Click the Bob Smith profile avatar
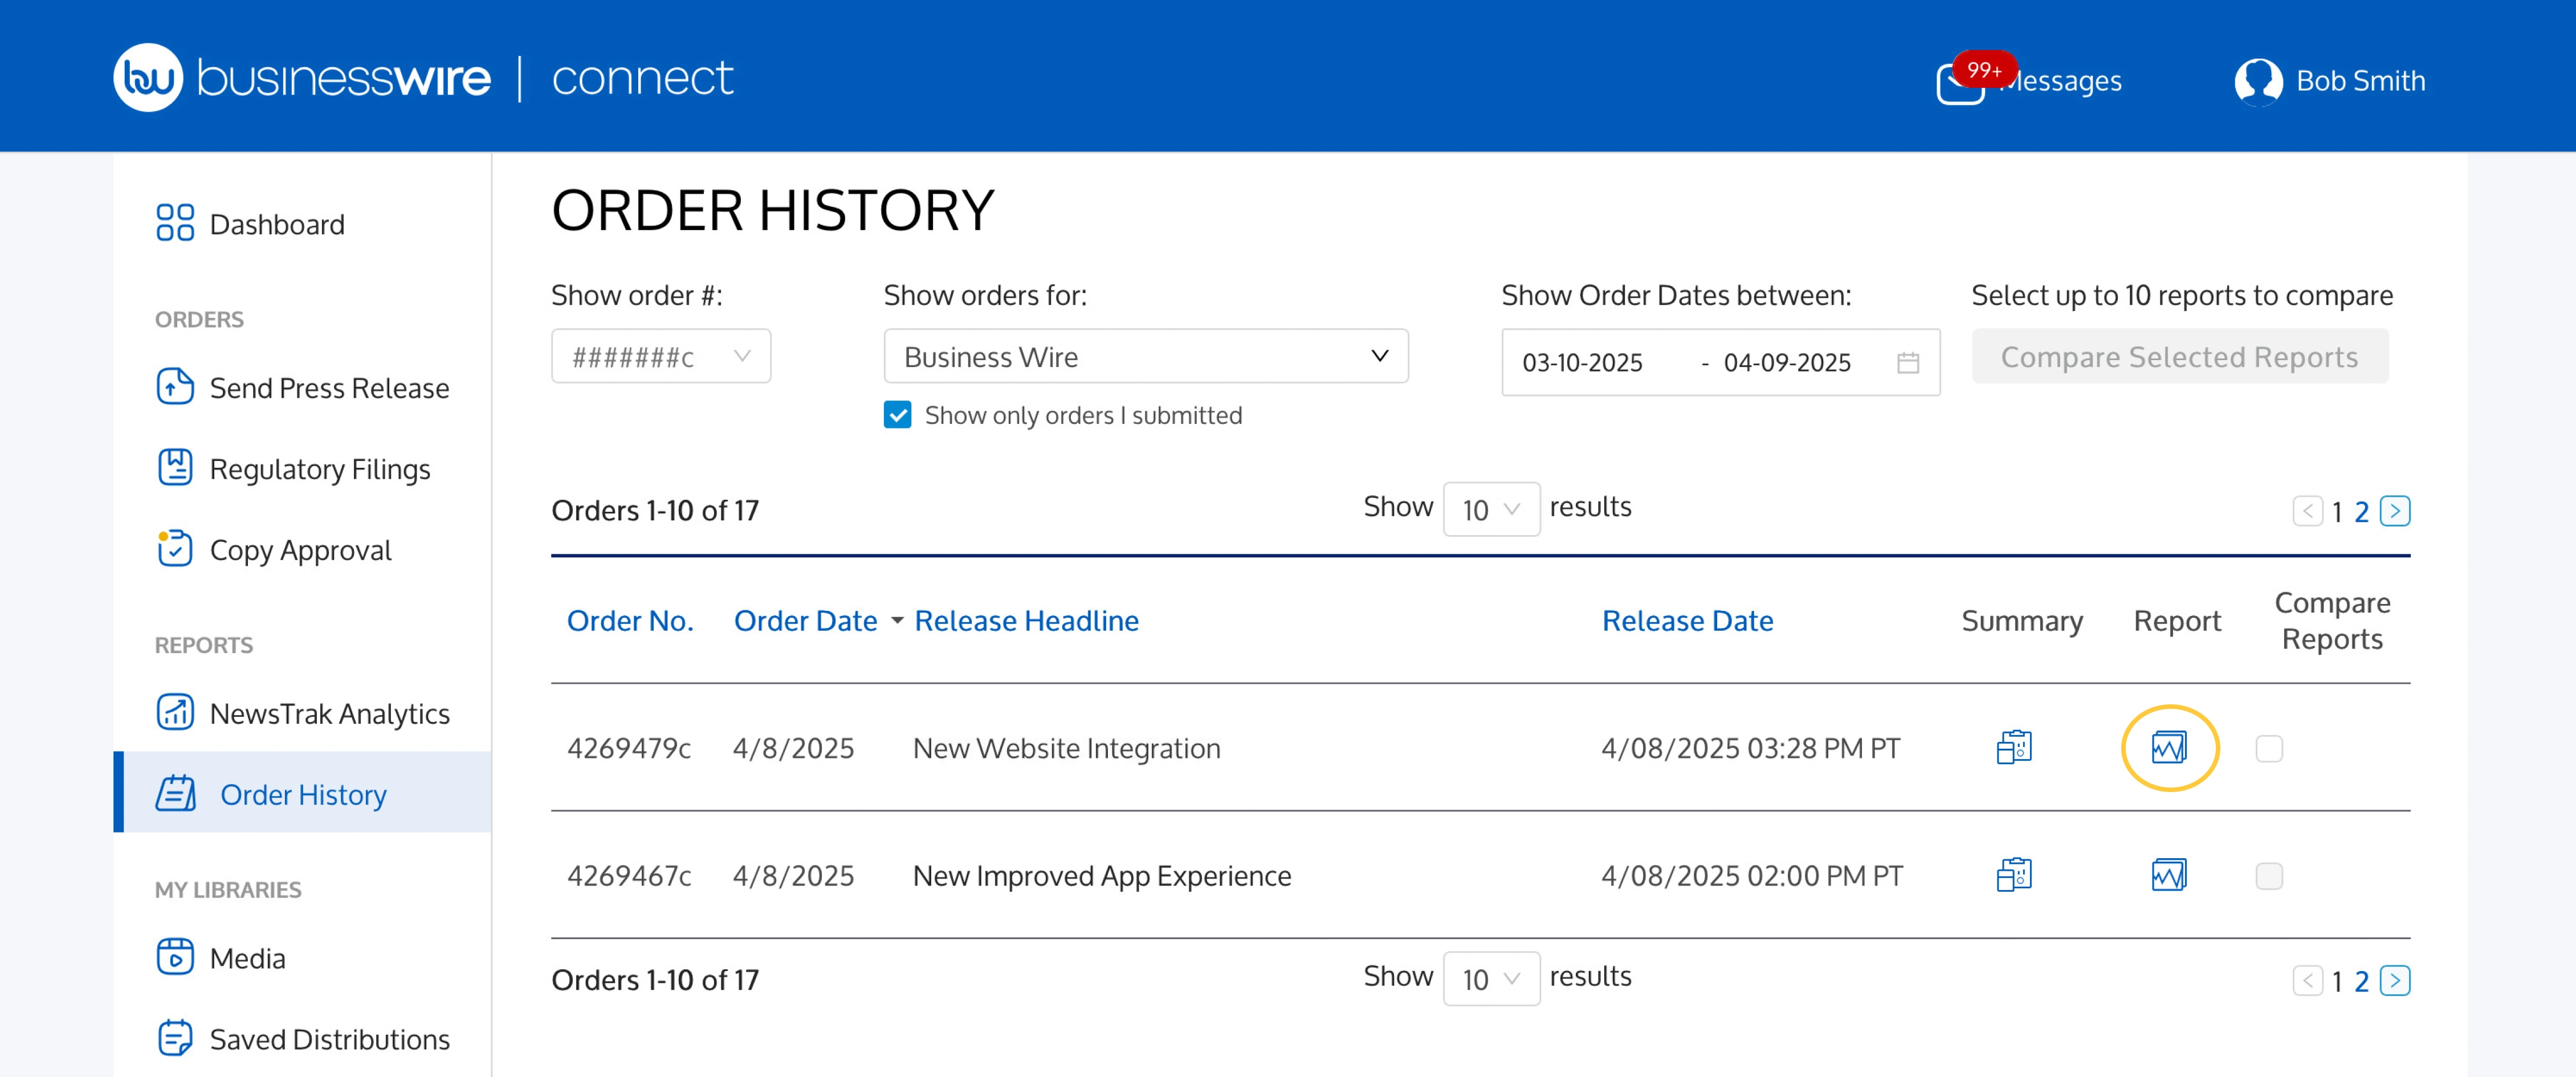 click(2258, 81)
